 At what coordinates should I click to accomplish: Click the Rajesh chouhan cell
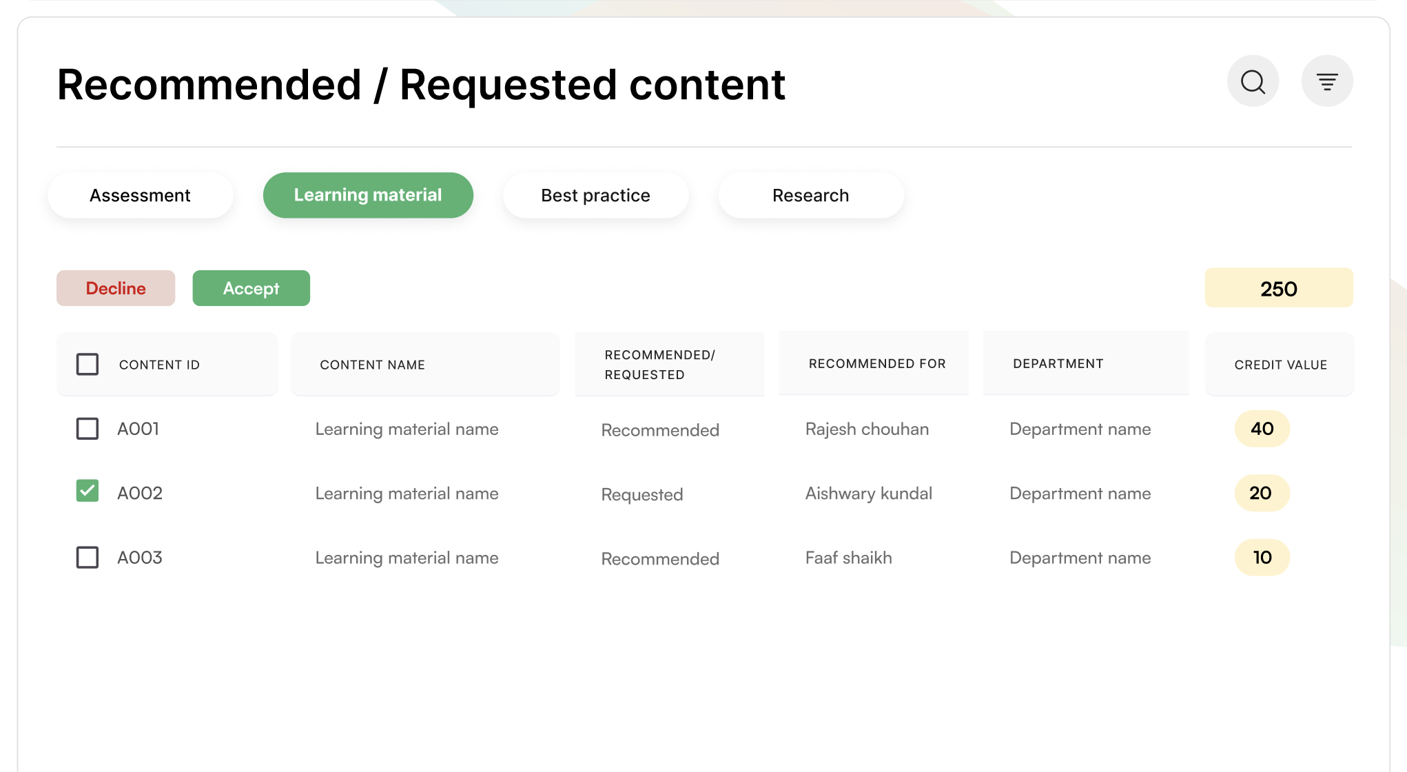tap(867, 429)
